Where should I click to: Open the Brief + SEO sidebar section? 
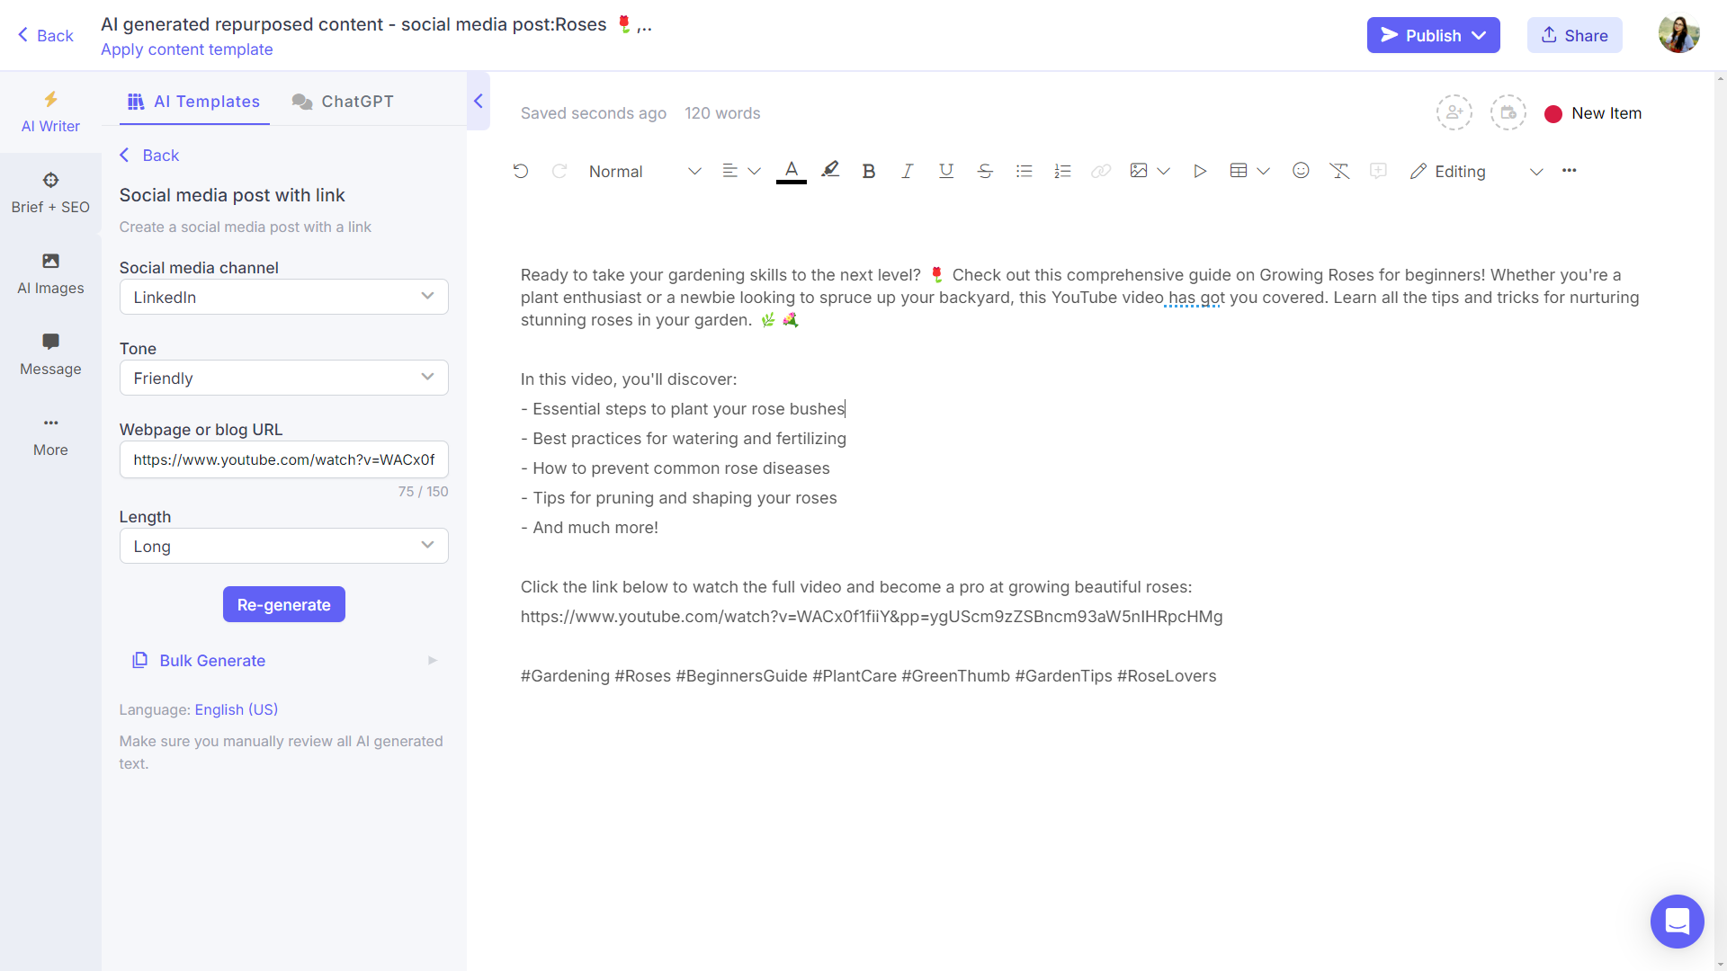coord(50,193)
